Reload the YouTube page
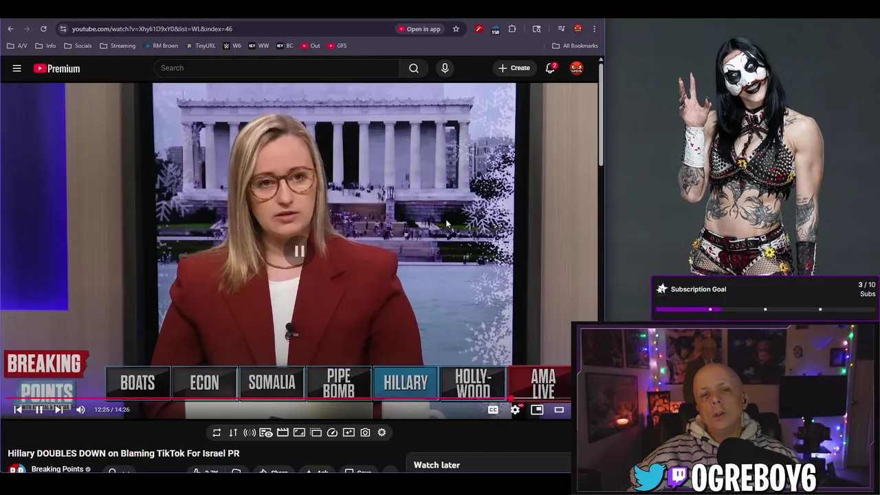Image resolution: width=880 pixels, height=495 pixels. (43, 29)
